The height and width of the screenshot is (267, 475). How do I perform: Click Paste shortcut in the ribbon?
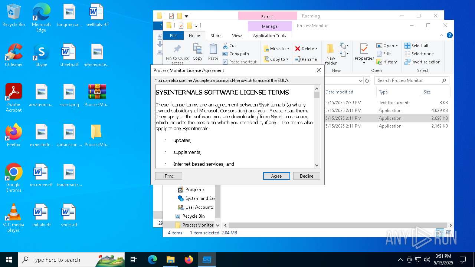[239, 62]
